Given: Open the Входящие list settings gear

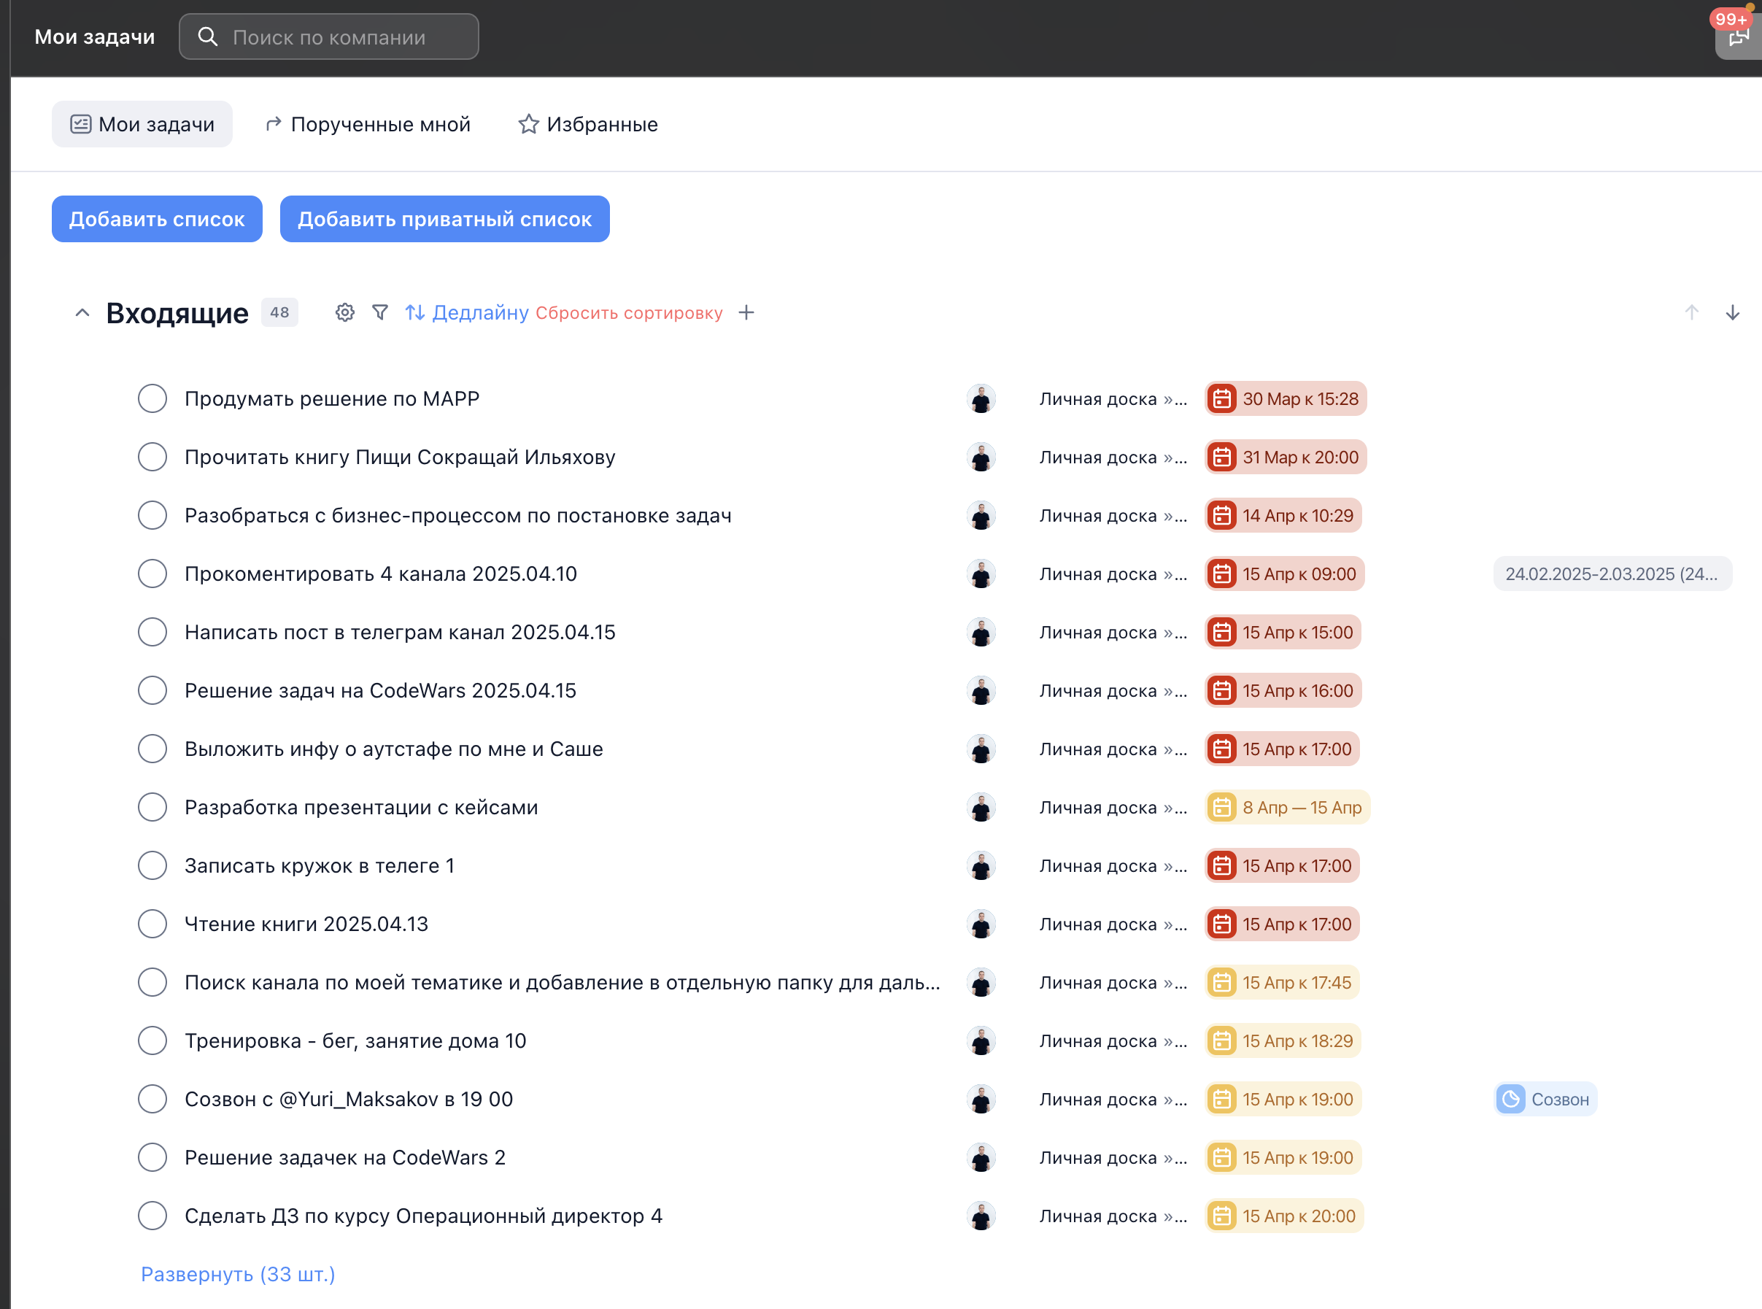Looking at the screenshot, I should (x=344, y=312).
